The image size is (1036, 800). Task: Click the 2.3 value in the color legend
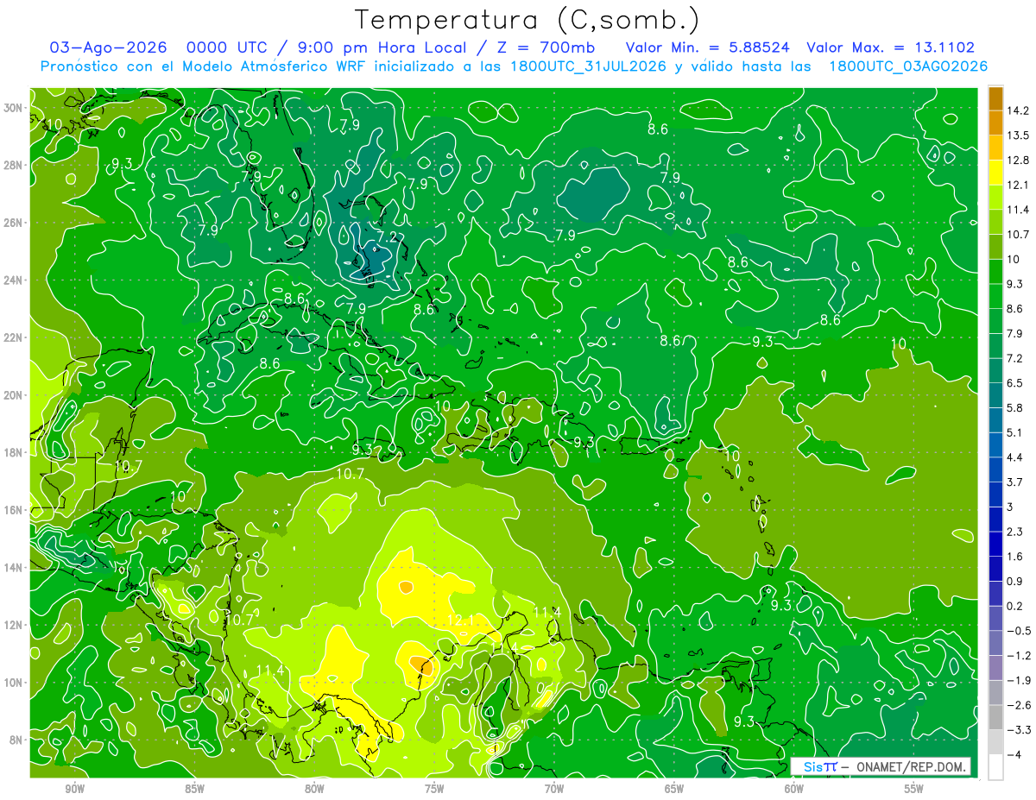pyautogui.click(x=1015, y=531)
